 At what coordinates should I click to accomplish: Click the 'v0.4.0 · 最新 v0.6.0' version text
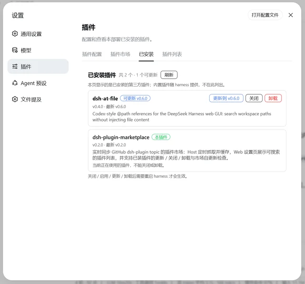coord(109,107)
